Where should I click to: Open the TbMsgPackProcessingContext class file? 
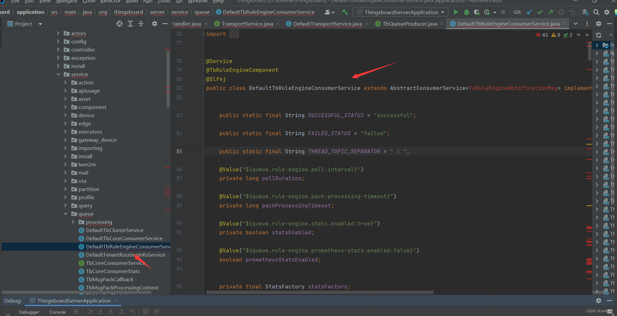[122, 287]
